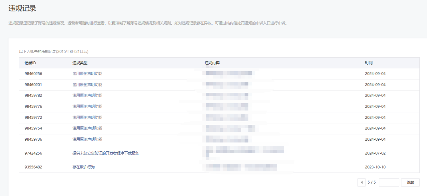Open violation type link for record 98460256

(87, 74)
